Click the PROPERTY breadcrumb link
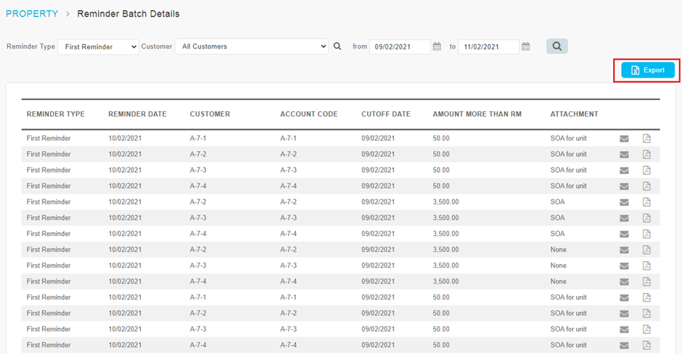Viewport: 682px width, 354px height. [x=32, y=14]
